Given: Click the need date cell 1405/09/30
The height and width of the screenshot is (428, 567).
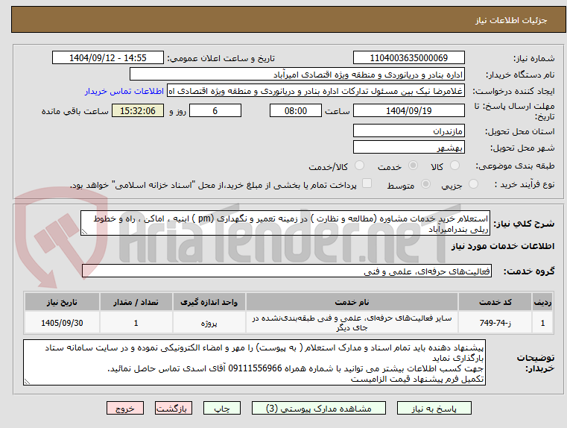Looking at the screenshot, I should tap(62, 323).
